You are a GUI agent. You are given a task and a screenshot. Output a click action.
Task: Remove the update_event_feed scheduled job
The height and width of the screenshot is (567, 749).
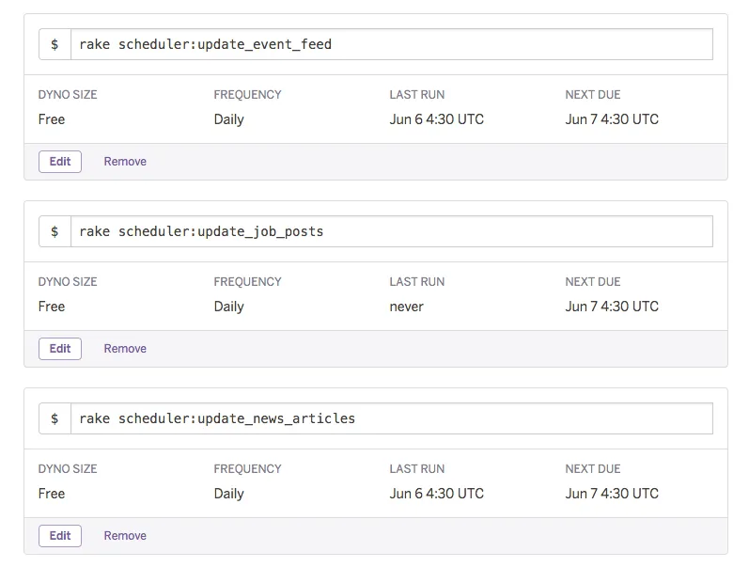click(125, 162)
